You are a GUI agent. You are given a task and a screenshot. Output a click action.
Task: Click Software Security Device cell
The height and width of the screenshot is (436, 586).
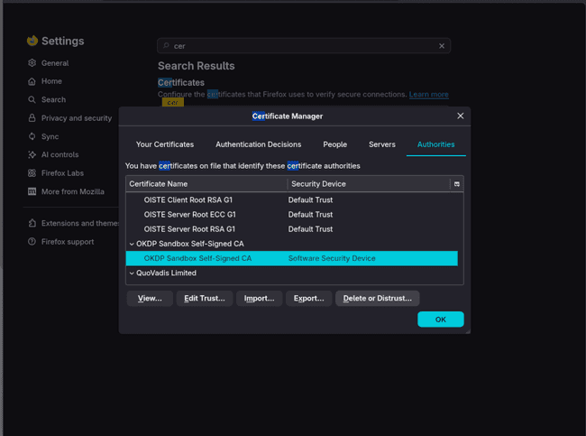(332, 258)
